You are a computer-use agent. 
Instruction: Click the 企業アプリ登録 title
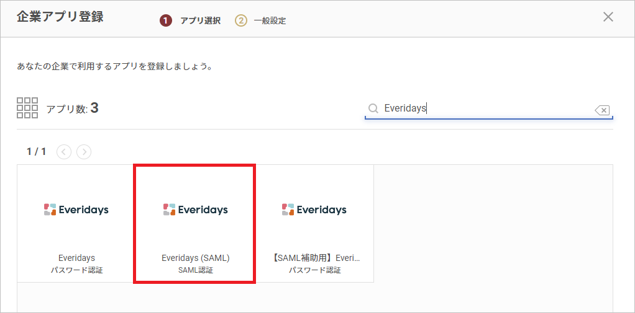click(x=60, y=17)
